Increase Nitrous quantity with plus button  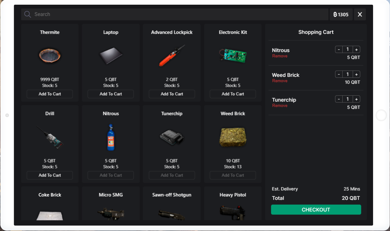356,50
